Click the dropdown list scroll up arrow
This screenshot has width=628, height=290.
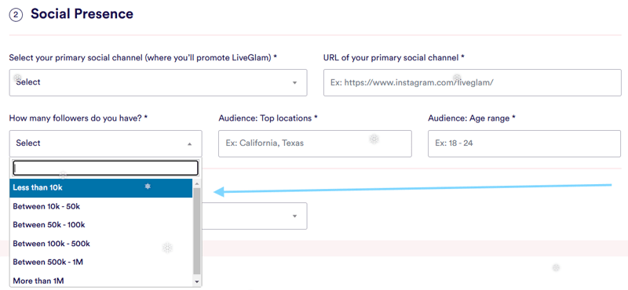[197, 183]
